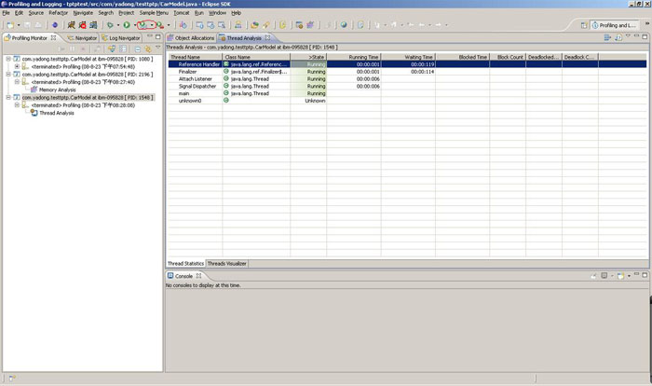Select the Finalizer thread row
This screenshot has height=386, width=652.
tap(408, 72)
